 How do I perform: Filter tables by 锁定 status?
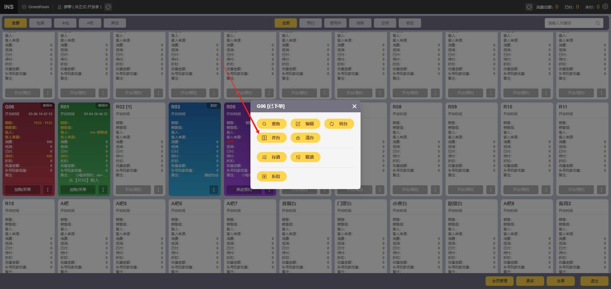410,23
